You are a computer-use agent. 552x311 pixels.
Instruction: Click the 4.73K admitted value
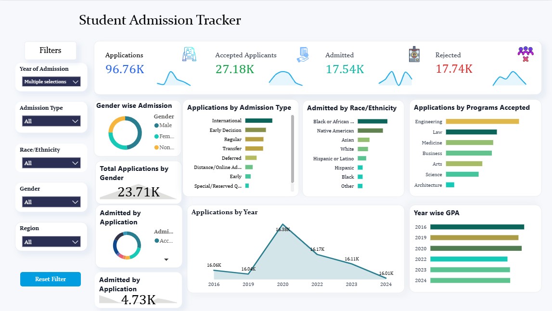pyautogui.click(x=138, y=300)
